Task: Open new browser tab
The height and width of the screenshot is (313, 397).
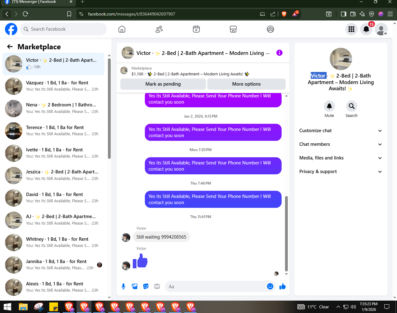Action: [83, 2]
